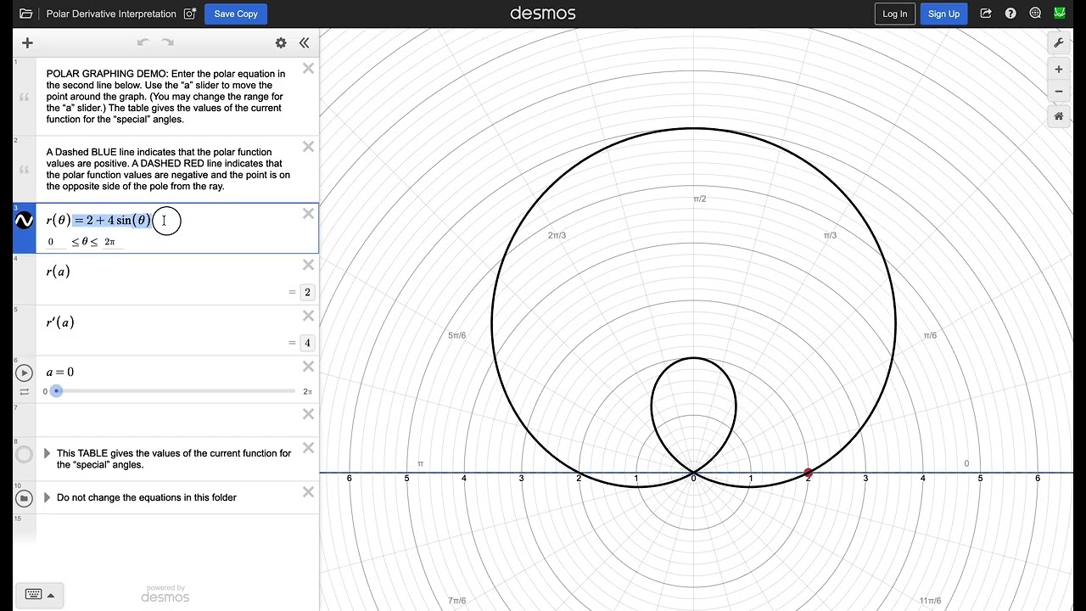
Task: Open the language globe icon
Action: coord(1035,14)
